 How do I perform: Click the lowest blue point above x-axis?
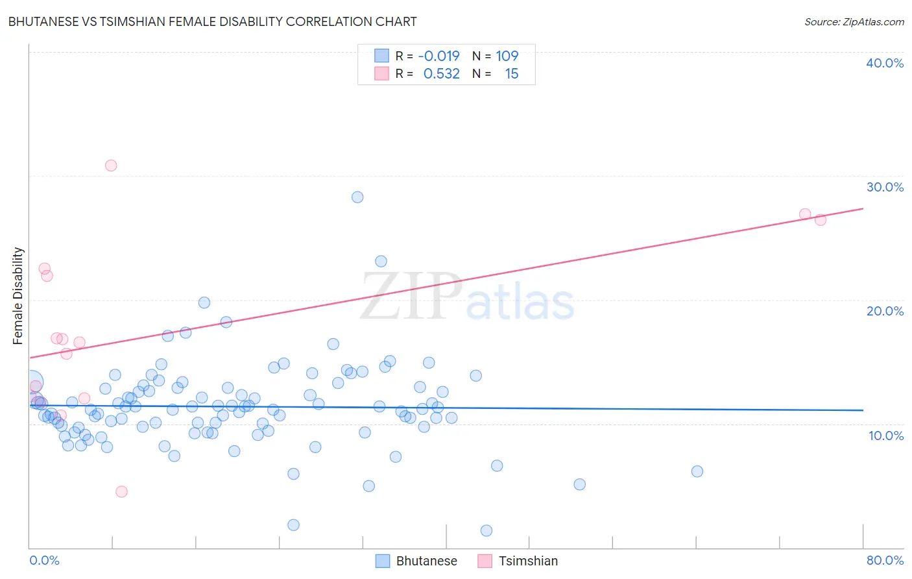(x=486, y=530)
